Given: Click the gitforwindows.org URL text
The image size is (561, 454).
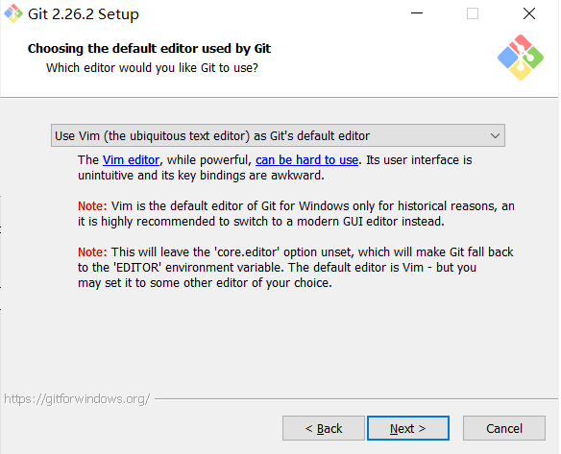Looking at the screenshot, I should (77, 399).
